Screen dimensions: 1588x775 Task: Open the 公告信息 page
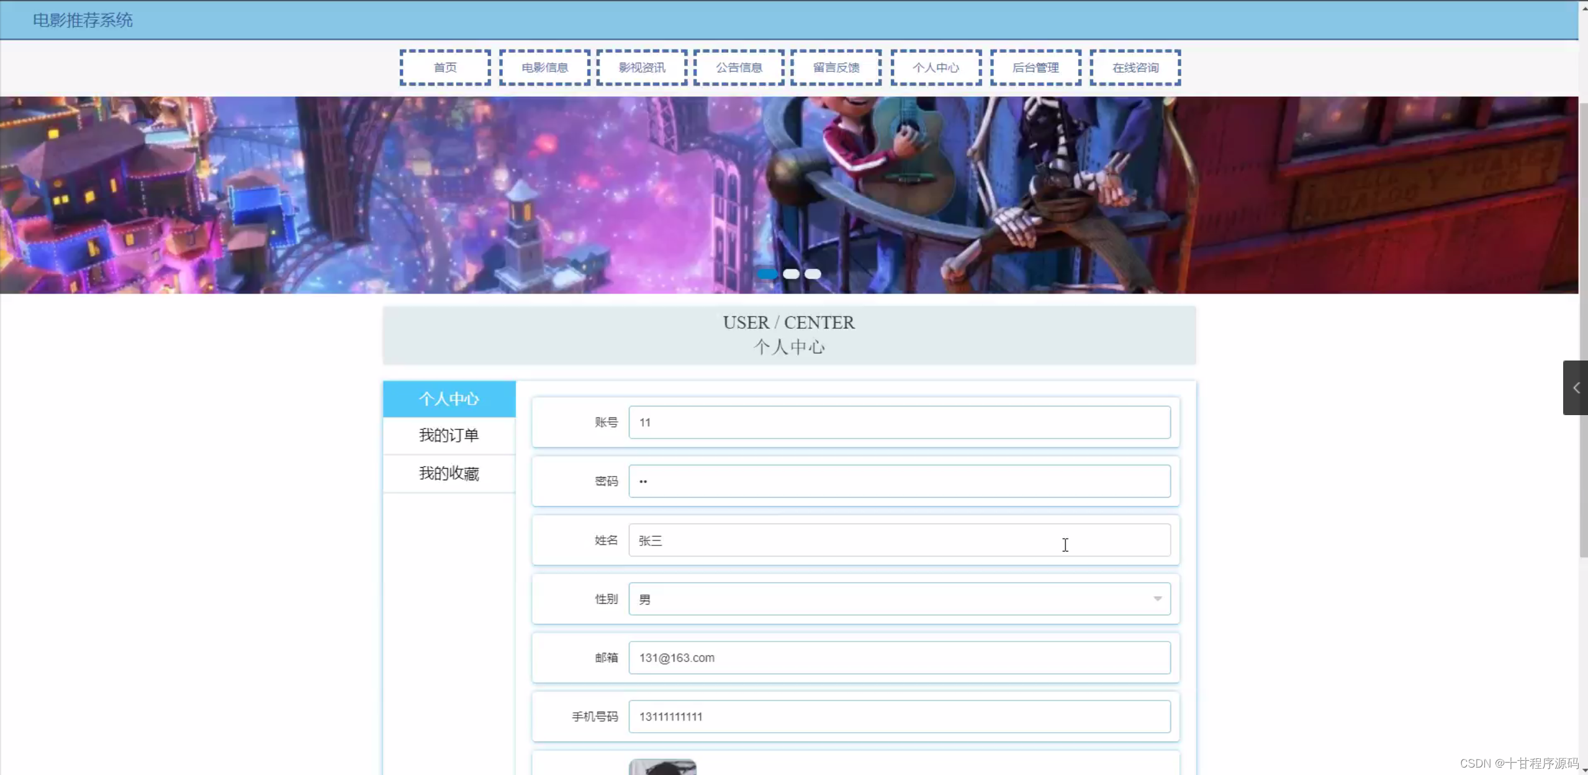click(x=738, y=67)
